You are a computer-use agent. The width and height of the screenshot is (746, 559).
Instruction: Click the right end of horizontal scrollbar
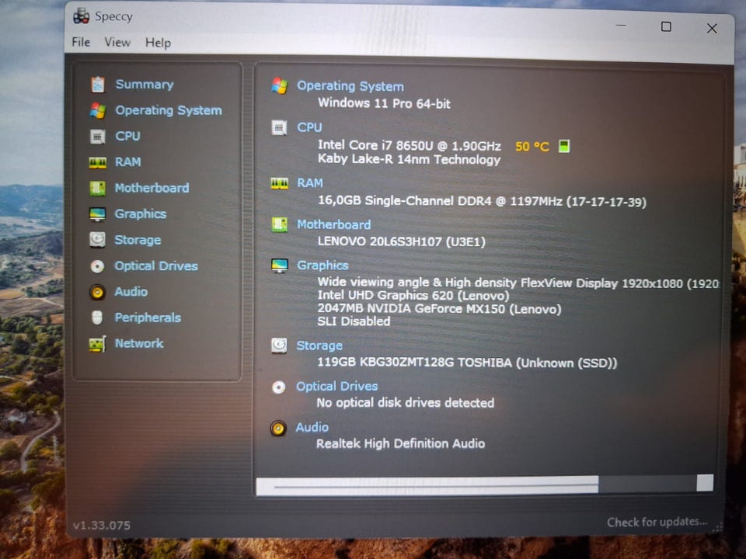(705, 482)
